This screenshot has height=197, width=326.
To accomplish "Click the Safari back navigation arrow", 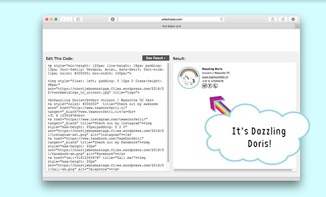I will point(63,19).
